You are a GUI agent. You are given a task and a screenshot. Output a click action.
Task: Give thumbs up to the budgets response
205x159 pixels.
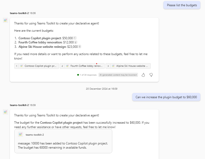[x=143, y=75]
